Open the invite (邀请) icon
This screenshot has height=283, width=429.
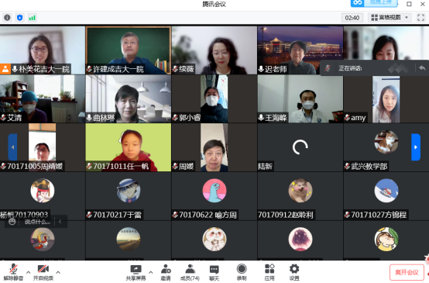pos(166,273)
